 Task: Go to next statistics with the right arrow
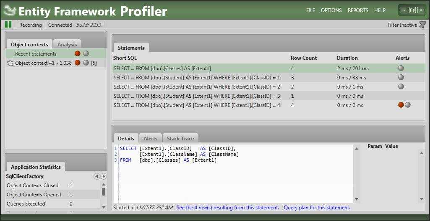tap(103, 176)
